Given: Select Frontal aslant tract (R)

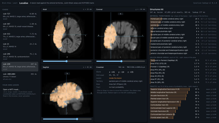Looking at the screenshot, I should click(x=183, y=118).
